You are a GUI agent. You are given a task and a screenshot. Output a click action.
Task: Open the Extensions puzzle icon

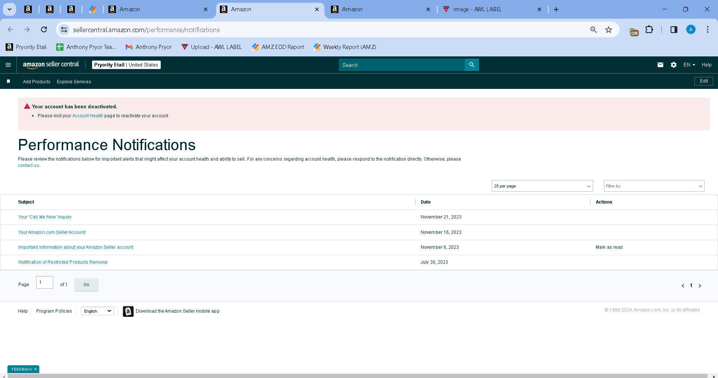pos(650,30)
